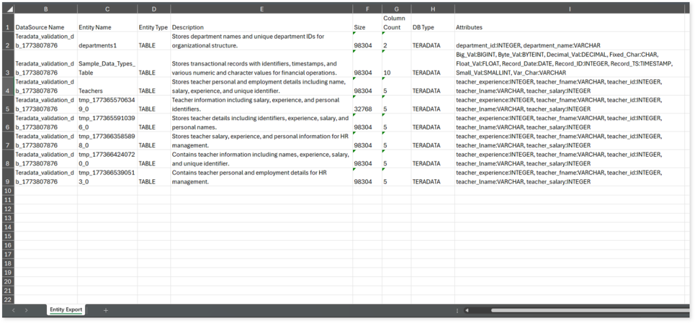Viewport: 695px width, 323px height.
Task: Select column E by its header
Action: [261, 9]
